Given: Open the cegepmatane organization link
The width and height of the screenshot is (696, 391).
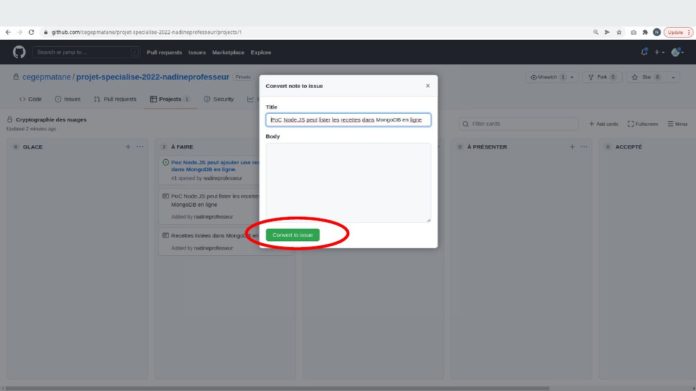Looking at the screenshot, I should tap(47, 77).
